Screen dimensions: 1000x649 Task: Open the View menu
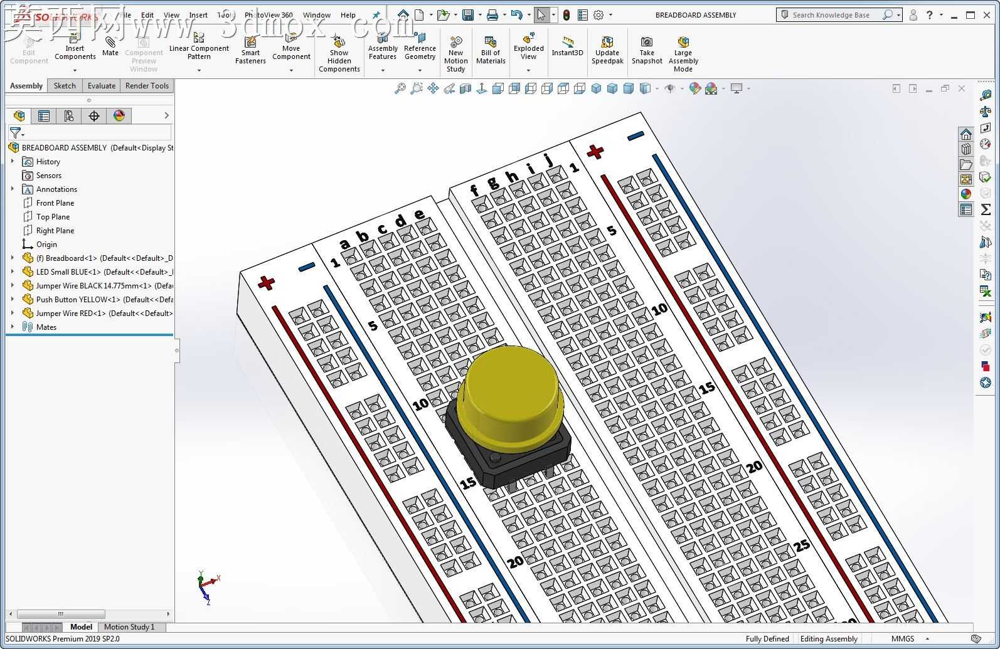[171, 15]
